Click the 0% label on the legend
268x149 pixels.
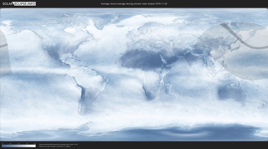[2, 143]
